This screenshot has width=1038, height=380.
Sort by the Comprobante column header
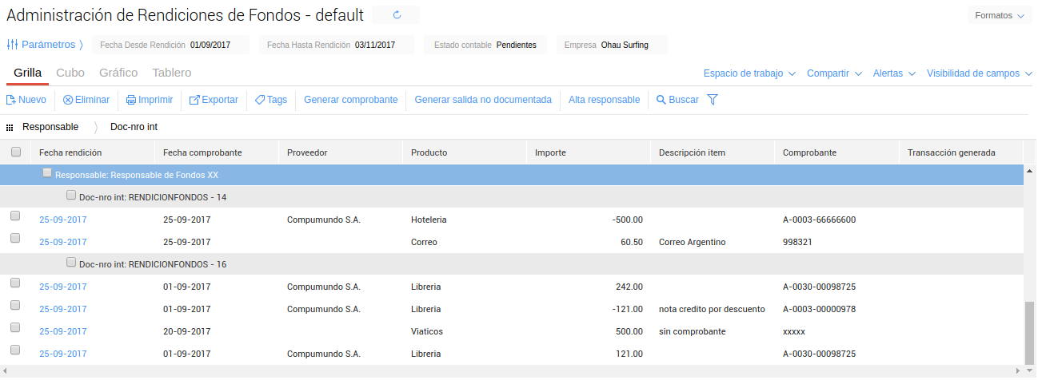[836, 152]
